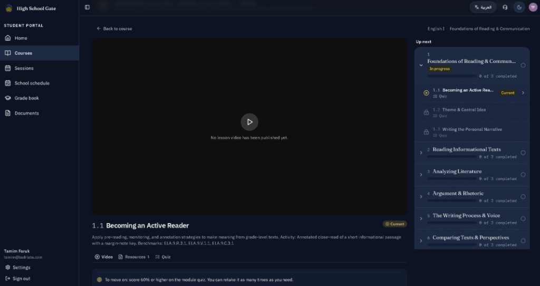
Task: Click Foundations of Reading & Communication breadcrumb
Action: (489, 28)
